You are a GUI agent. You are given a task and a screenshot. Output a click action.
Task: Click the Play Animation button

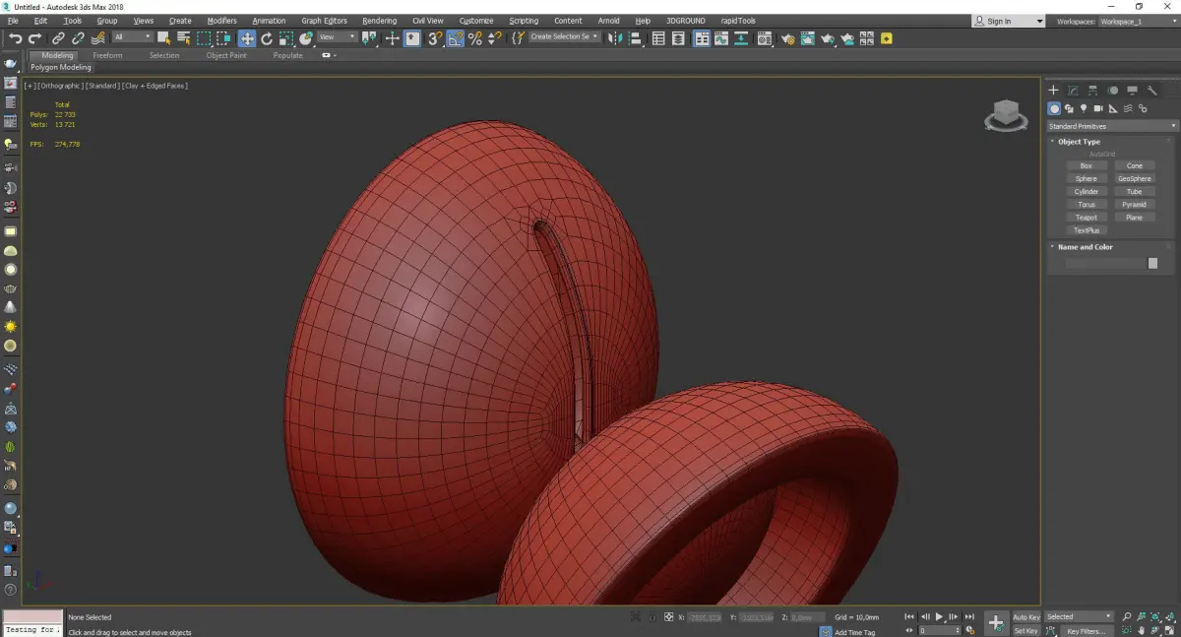coord(939,617)
